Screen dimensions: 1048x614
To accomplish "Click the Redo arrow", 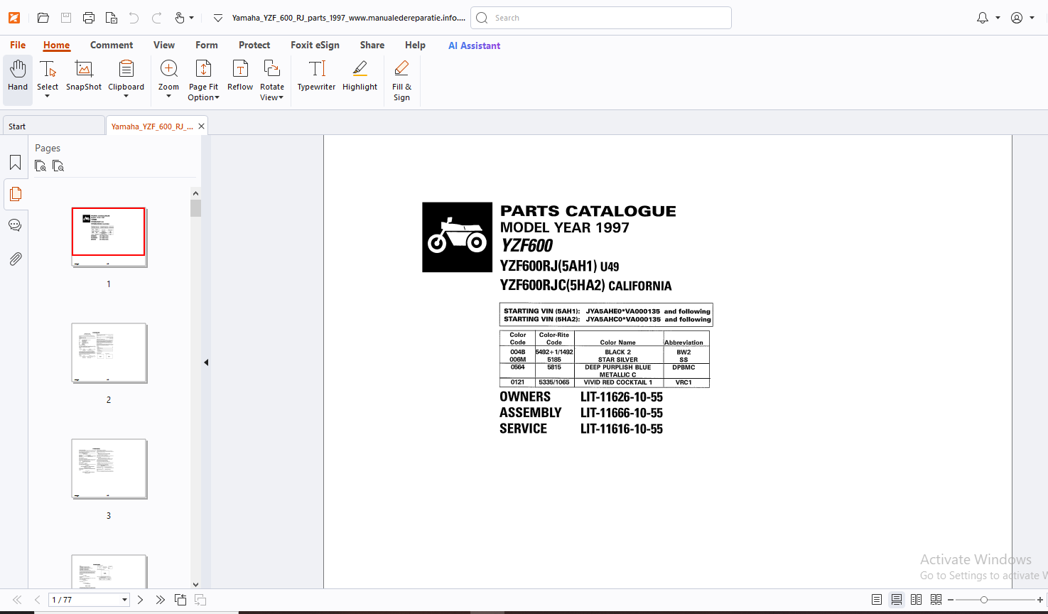I will 156,18.
